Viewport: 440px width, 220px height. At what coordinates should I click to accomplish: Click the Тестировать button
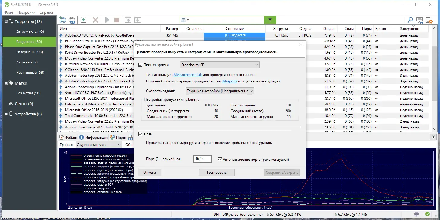(216, 173)
